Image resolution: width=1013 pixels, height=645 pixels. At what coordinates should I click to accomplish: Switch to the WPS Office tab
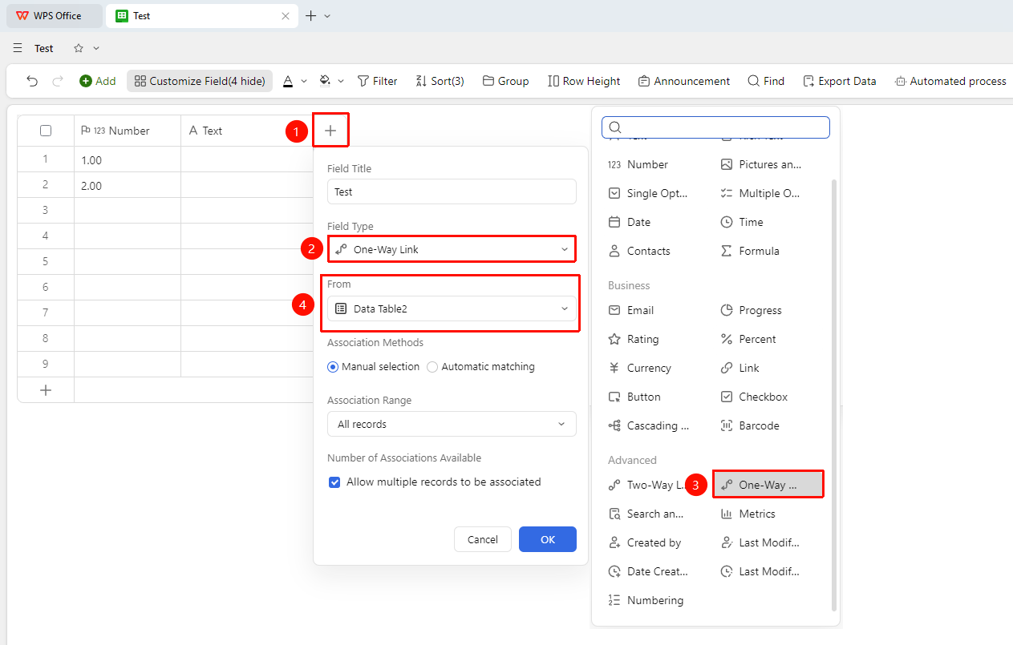[55, 16]
